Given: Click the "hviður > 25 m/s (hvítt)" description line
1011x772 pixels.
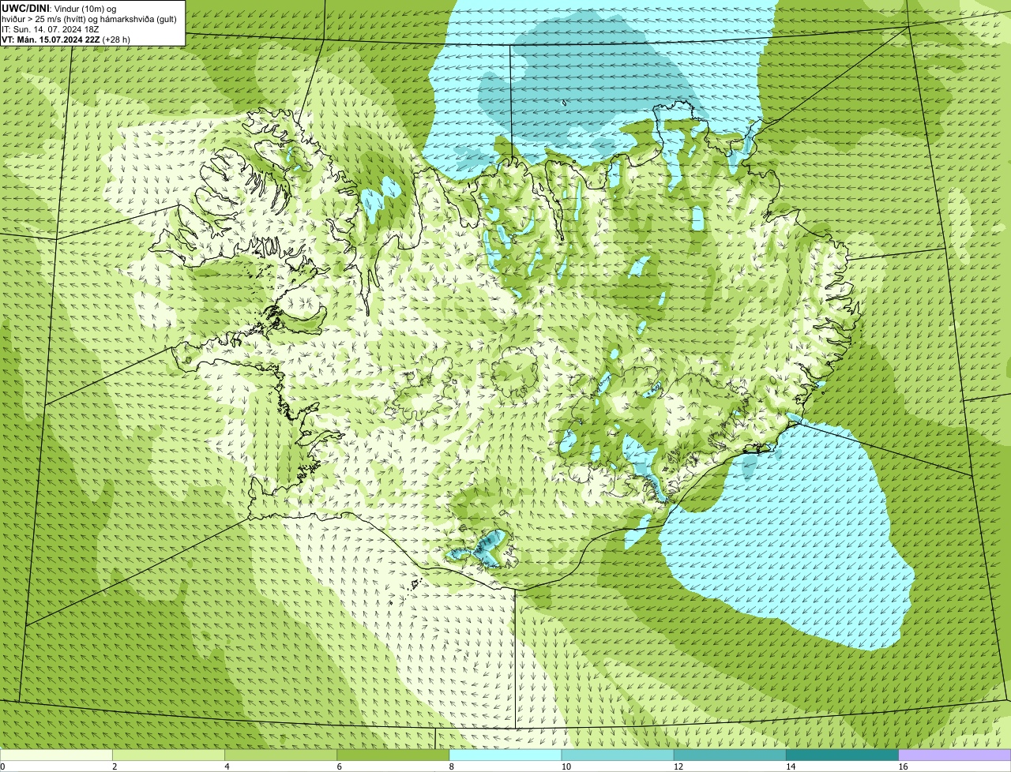Looking at the screenshot, I should pos(90,19).
